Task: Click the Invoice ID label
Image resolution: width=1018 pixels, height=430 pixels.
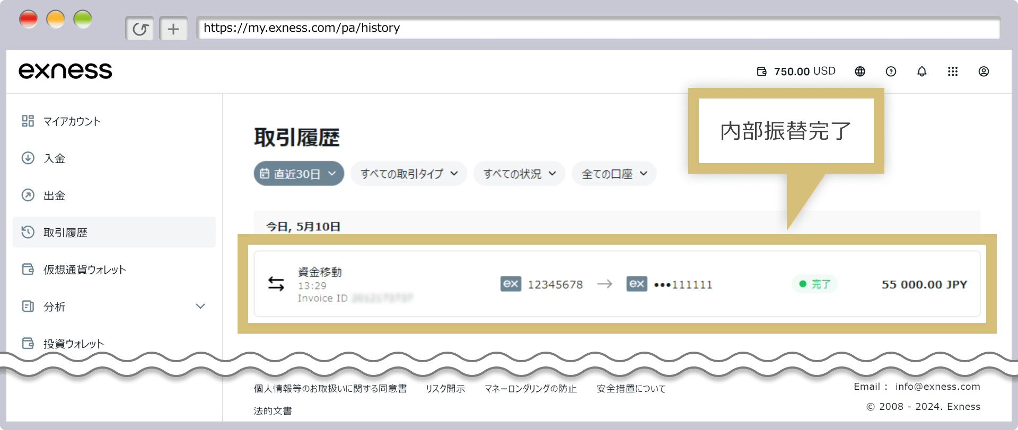Action: (322, 299)
